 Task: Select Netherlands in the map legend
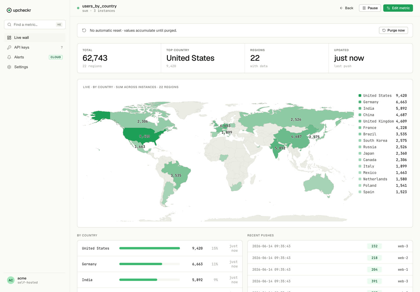[382, 179]
